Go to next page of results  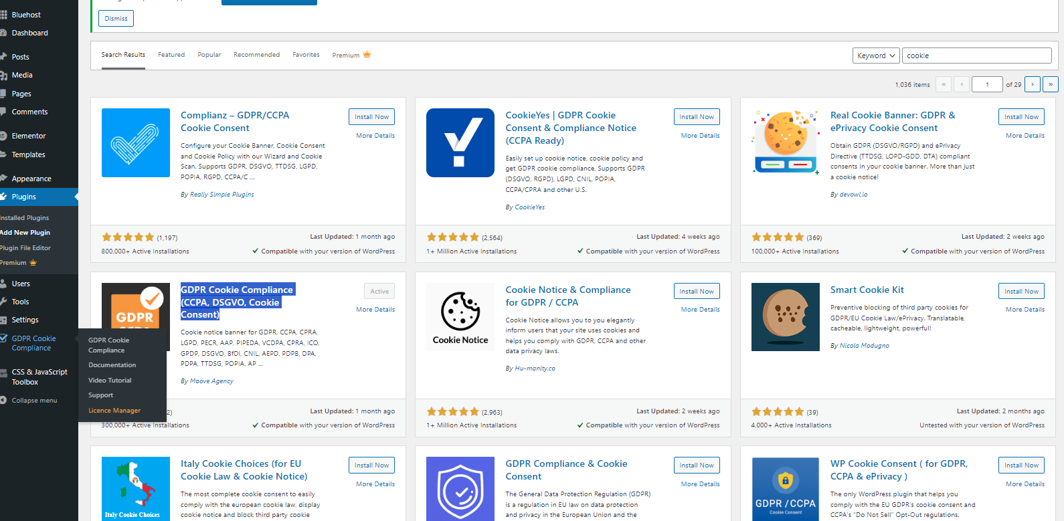click(x=1033, y=84)
